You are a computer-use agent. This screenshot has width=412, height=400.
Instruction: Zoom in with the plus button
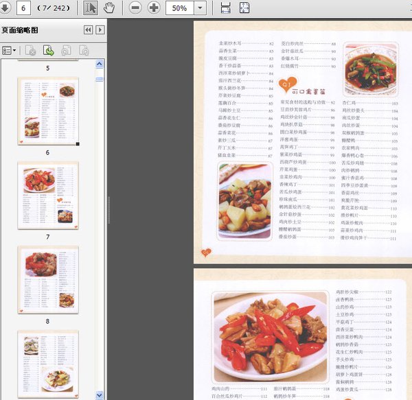pyautogui.click(x=154, y=8)
